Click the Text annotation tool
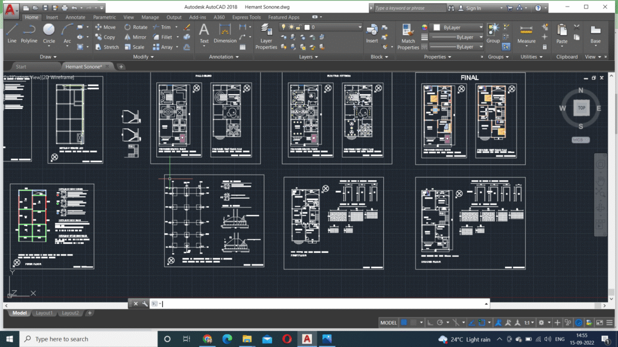 [204, 34]
